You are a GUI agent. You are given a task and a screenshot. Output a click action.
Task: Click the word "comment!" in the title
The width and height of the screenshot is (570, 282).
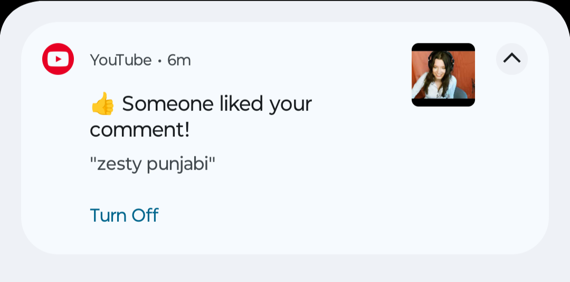click(139, 130)
